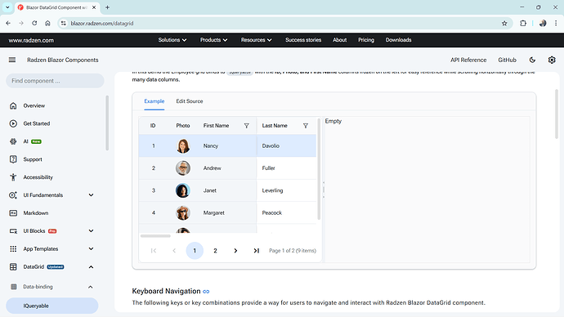Click the UI Fundamentals icon
The width and height of the screenshot is (564, 317).
[x=13, y=195]
